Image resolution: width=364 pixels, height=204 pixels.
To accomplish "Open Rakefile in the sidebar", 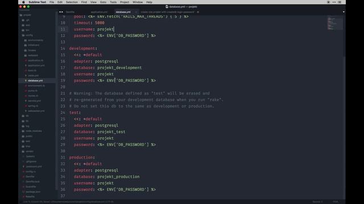I will pyautogui.click(x=28, y=197).
